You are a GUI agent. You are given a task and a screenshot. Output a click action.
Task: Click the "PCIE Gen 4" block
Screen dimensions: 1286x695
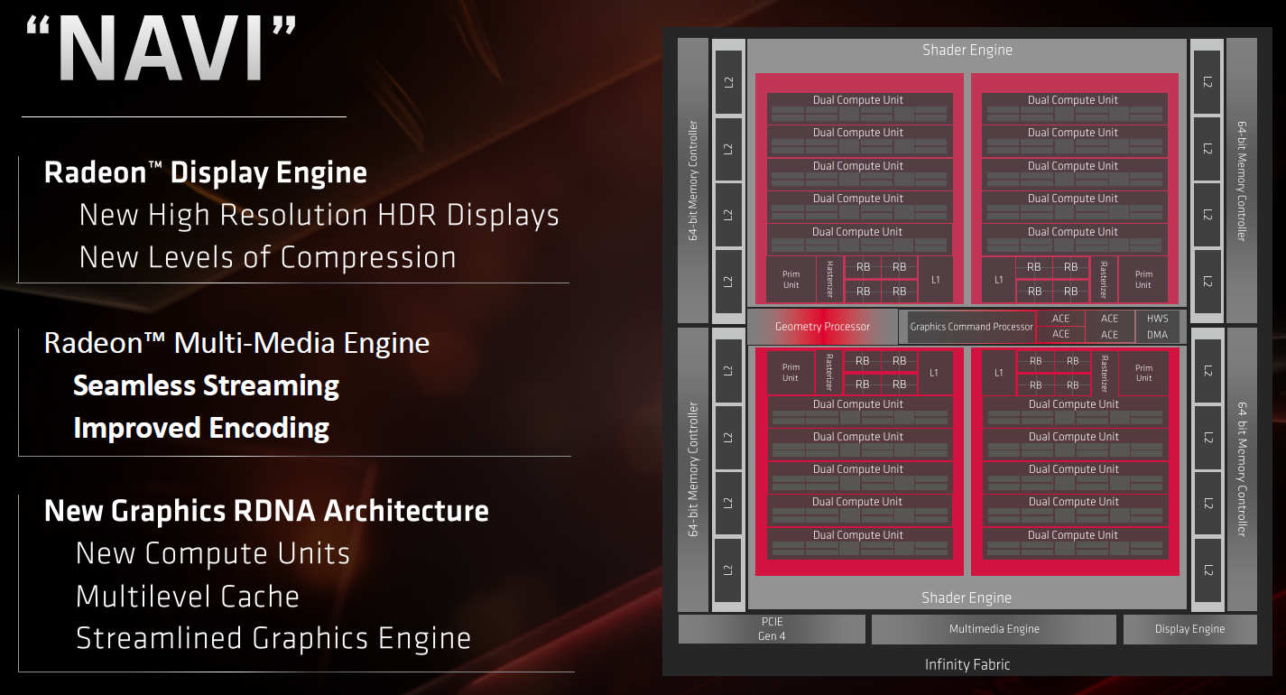[x=772, y=629]
